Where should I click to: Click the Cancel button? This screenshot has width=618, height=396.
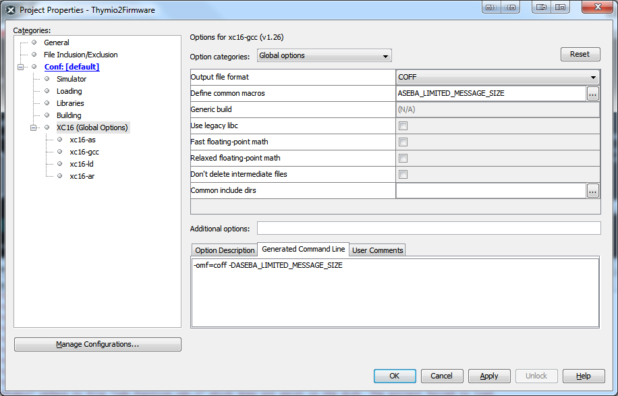[442, 376]
